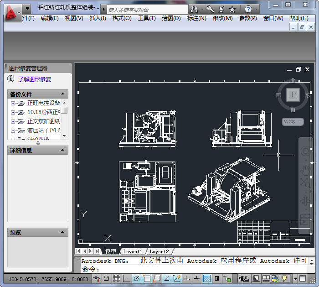The height and width of the screenshot is (287, 319).
Task: Toggle Grid display in status bar
Action: (x=117, y=278)
